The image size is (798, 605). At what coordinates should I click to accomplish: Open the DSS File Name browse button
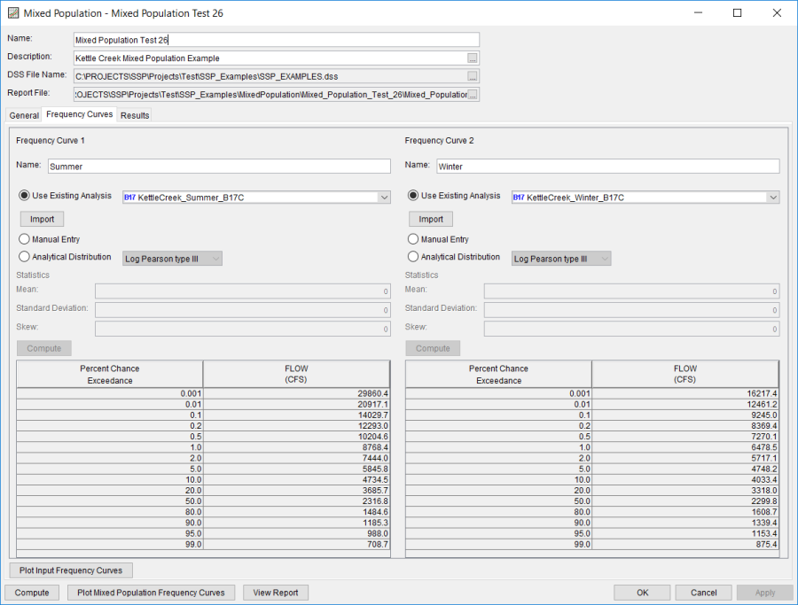tap(473, 76)
